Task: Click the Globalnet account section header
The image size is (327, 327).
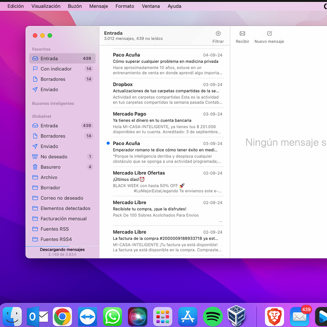Action: point(42,116)
